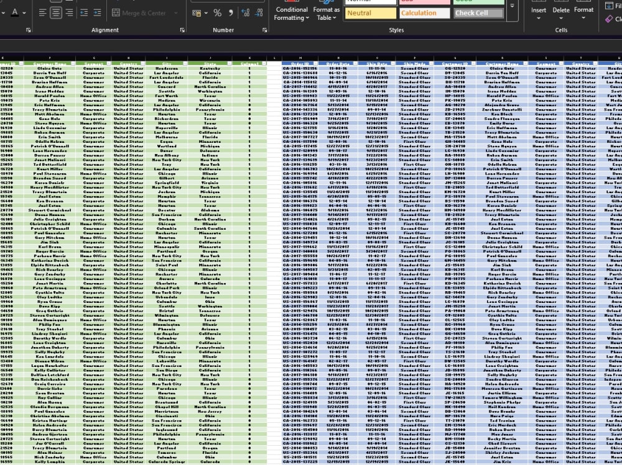Select the Henderson city cell
This screenshot has width=622, height=465.
167,68
